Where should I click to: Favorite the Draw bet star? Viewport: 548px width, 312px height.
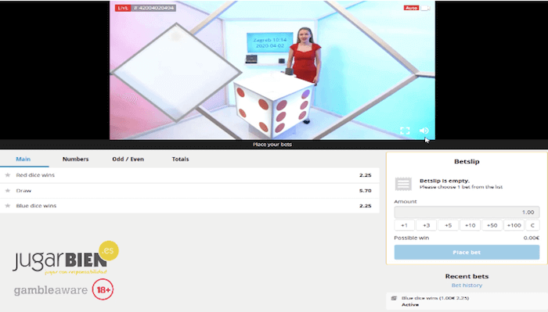(x=8, y=191)
